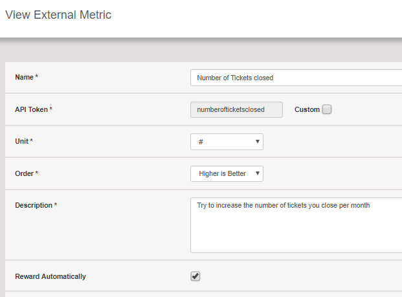This screenshot has width=402, height=297.
Task: Click the API Token label
Action: tap(34, 109)
